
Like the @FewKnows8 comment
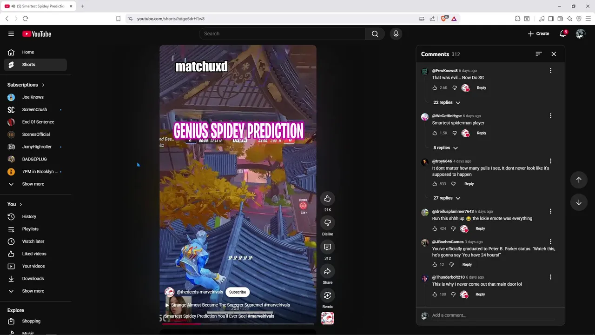point(435,87)
